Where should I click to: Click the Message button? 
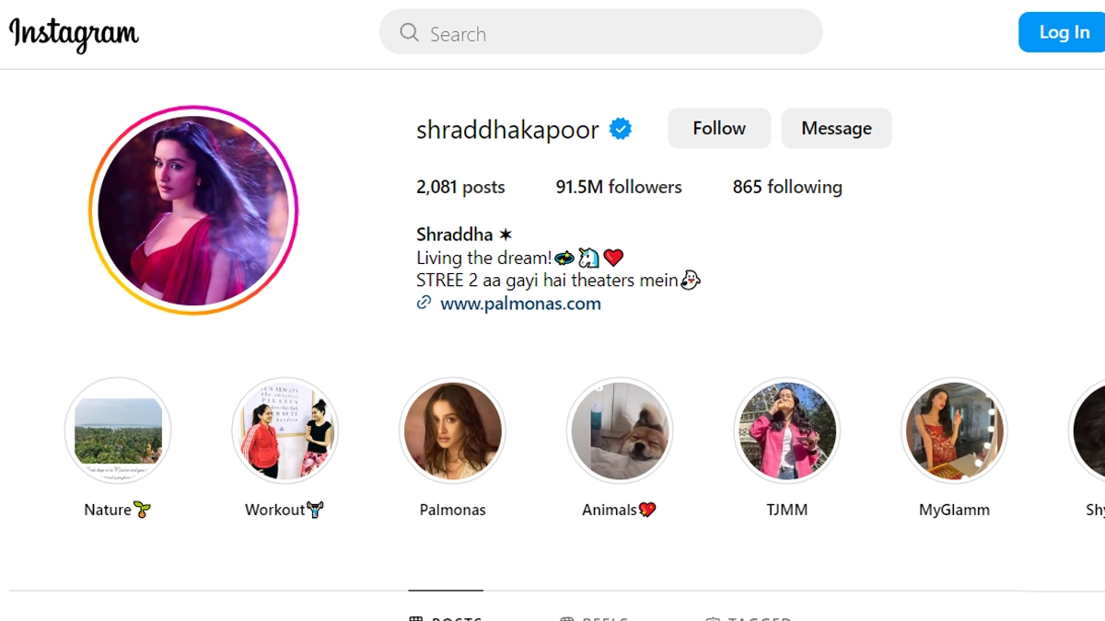(836, 128)
